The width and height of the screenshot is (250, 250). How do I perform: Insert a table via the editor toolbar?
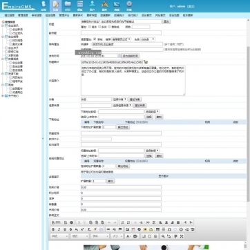click(157, 229)
